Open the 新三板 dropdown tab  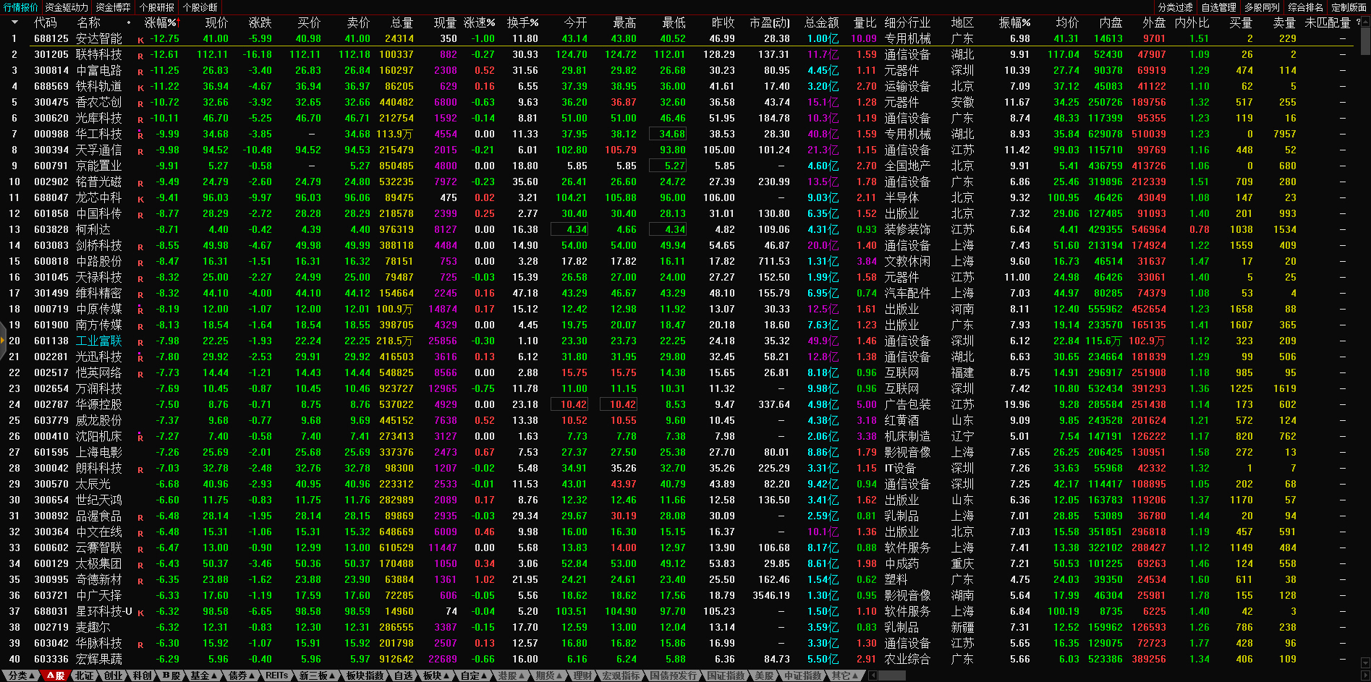point(318,675)
